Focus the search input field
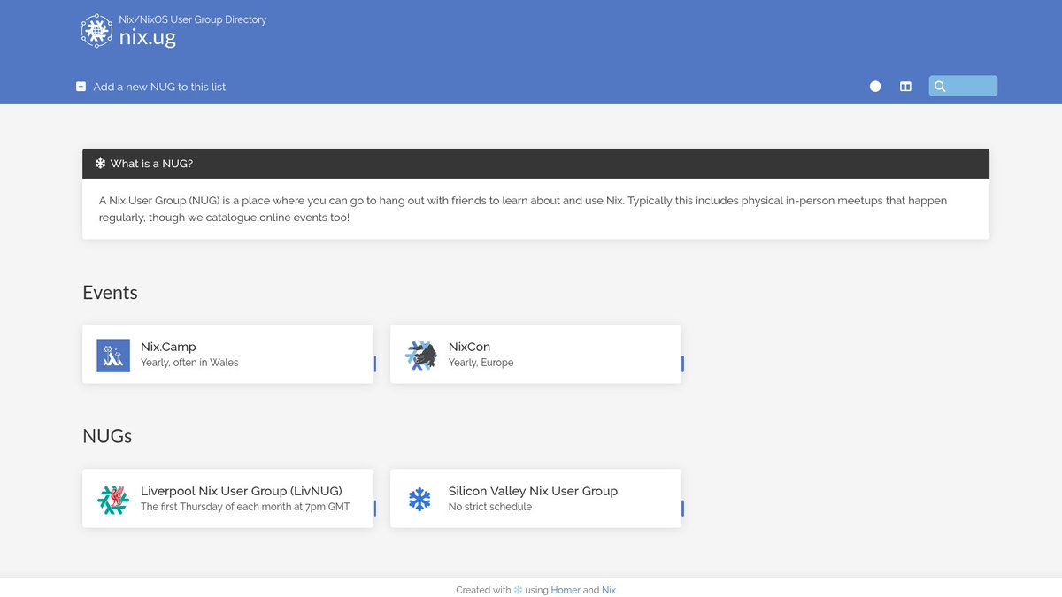Screen dimensions: 1062x597 [x=963, y=86]
